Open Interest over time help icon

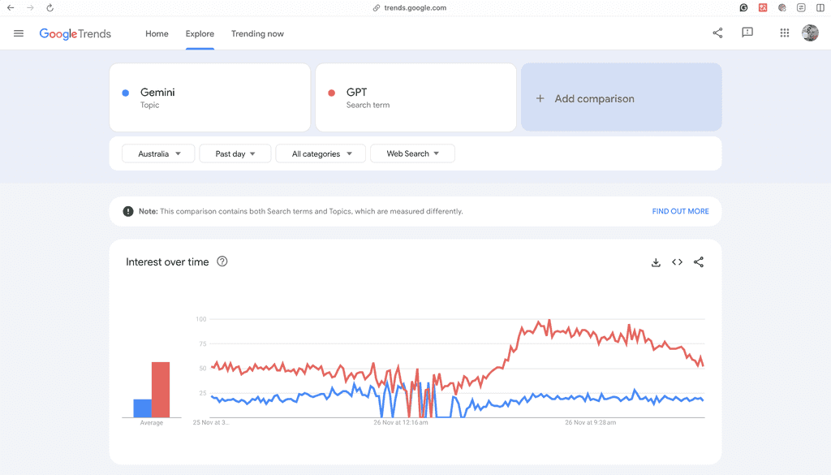coord(222,261)
